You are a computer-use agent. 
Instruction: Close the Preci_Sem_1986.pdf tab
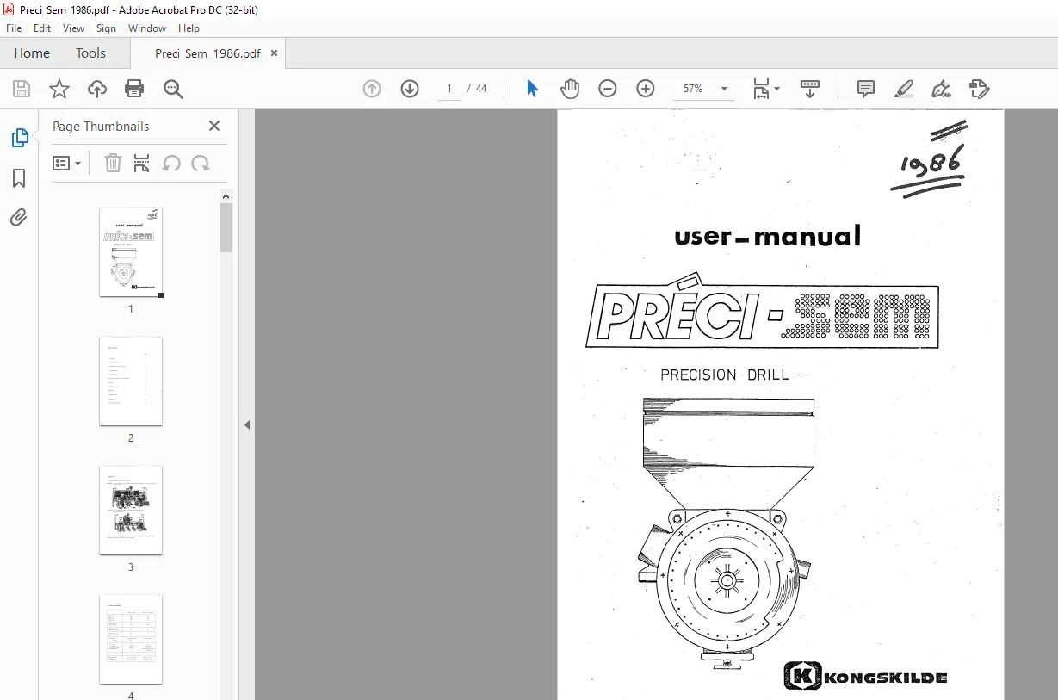[275, 53]
